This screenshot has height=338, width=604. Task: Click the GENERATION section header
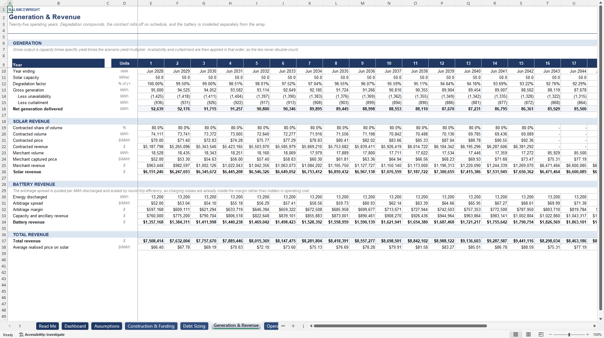[27, 43]
